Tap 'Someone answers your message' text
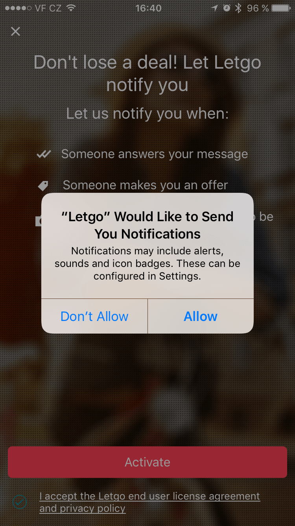The image size is (295, 526). [x=155, y=154]
